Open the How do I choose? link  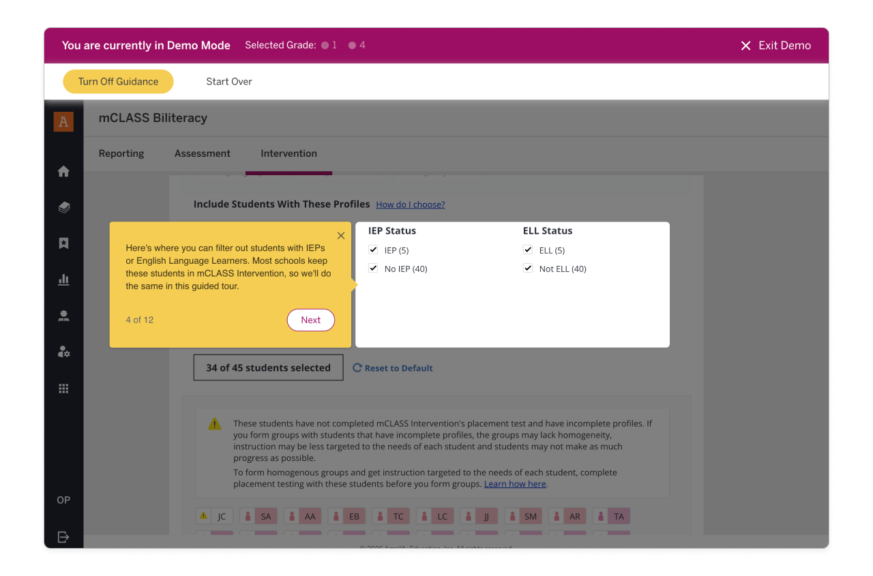coord(411,204)
